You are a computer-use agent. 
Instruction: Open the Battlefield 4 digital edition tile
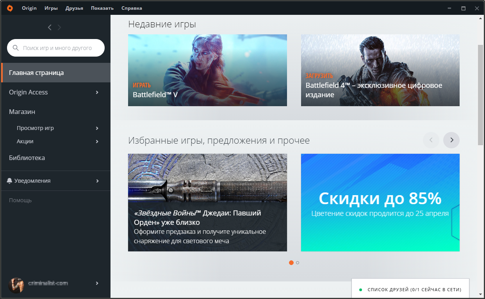(380, 70)
